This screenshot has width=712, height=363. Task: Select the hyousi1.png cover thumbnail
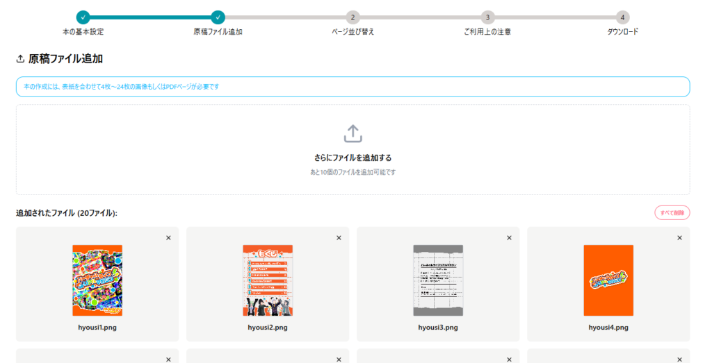97,280
